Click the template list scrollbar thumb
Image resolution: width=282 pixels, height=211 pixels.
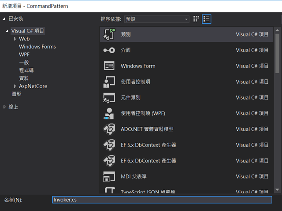click(277, 53)
